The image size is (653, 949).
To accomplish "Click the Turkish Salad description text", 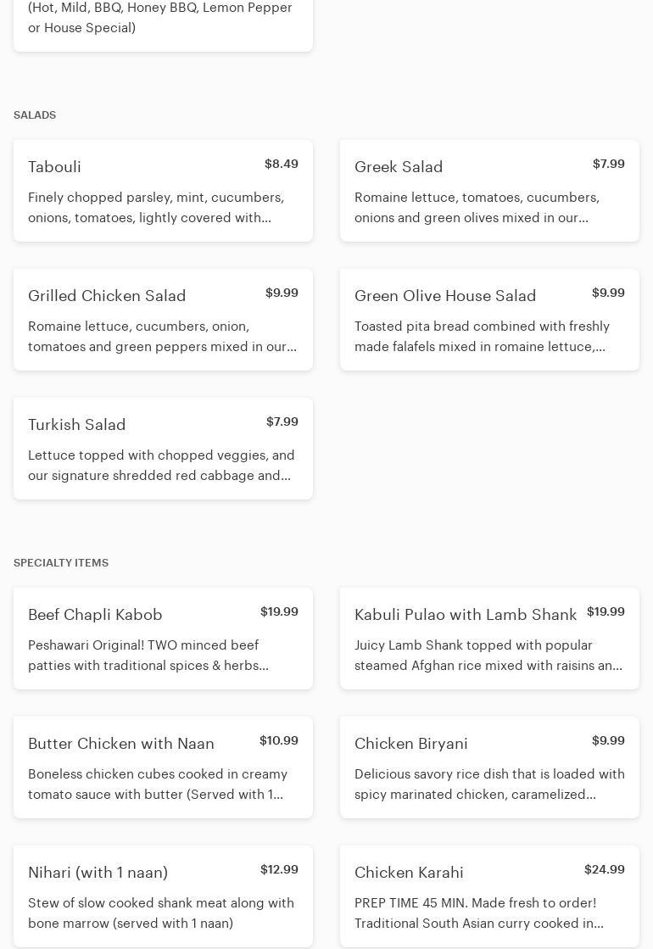I will [161, 466].
